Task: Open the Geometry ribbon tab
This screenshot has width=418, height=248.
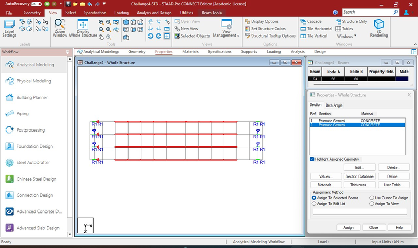Action: pyautogui.click(x=32, y=12)
